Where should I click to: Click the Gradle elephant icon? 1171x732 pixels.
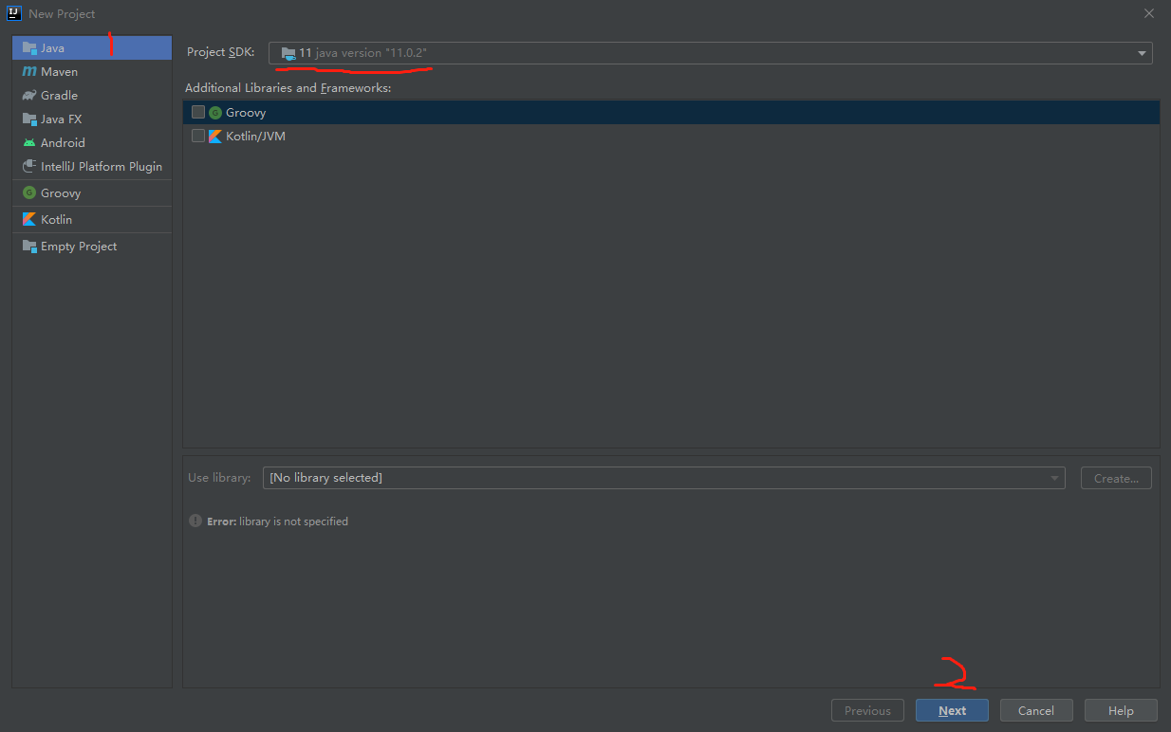[29, 95]
